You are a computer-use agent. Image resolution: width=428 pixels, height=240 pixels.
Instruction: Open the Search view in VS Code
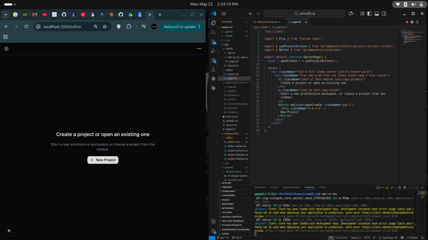(x=213, y=32)
